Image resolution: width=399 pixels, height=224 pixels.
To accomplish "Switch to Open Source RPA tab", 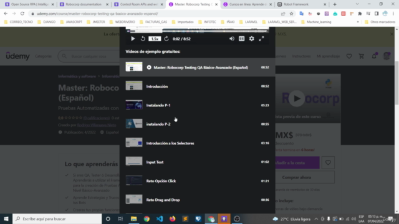I will [x=29, y=4].
